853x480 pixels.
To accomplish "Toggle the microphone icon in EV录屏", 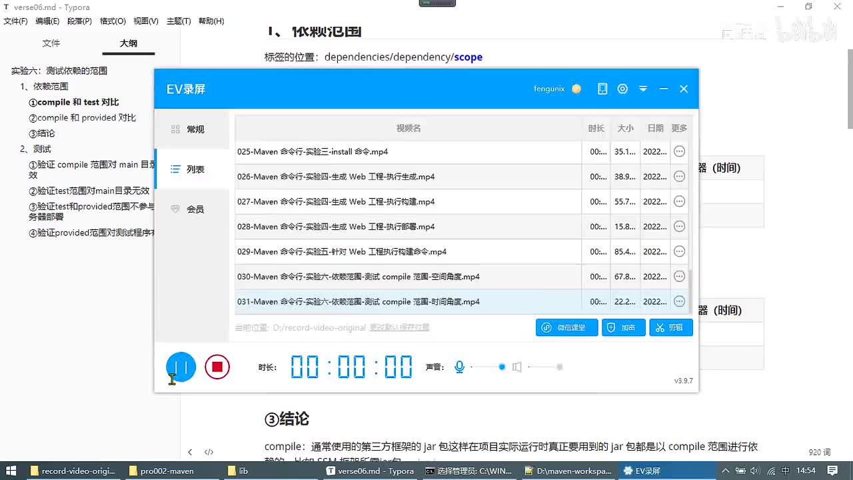I will pyautogui.click(x=459, y=367).
